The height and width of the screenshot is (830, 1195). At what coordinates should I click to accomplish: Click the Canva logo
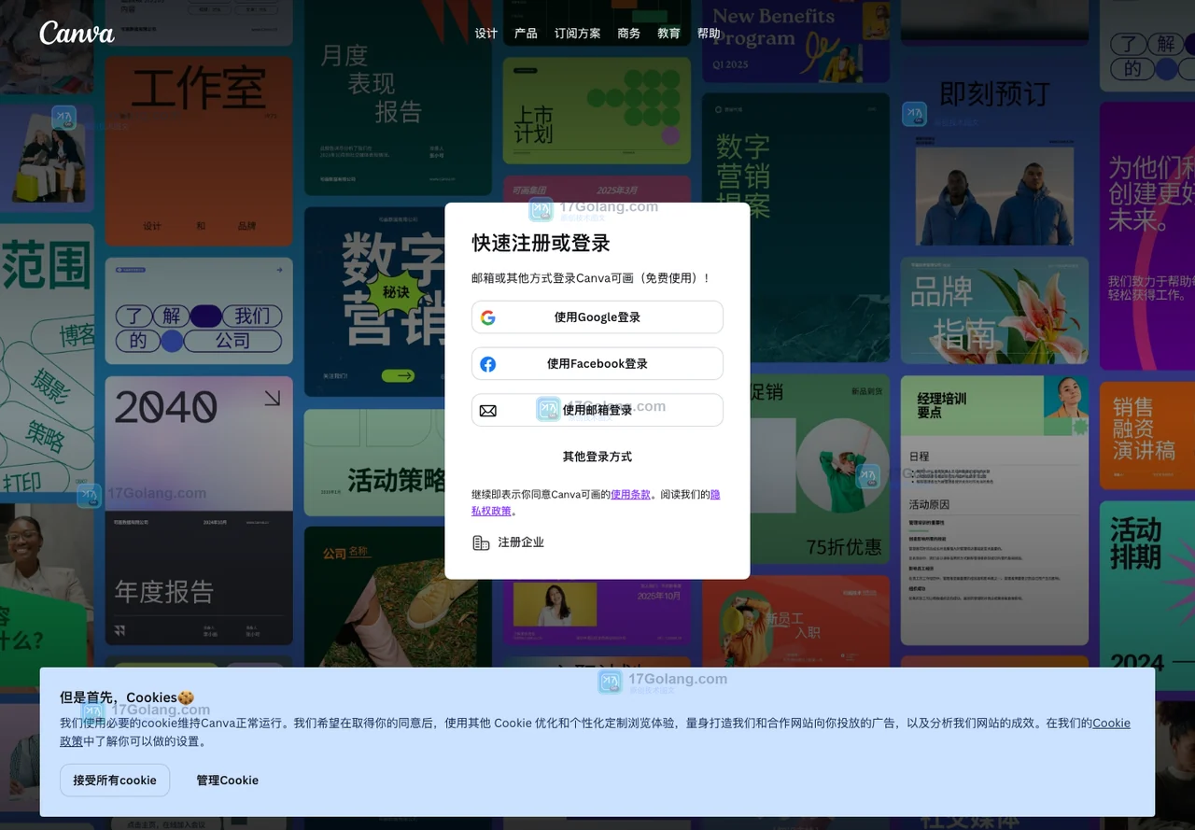(77, 33)
